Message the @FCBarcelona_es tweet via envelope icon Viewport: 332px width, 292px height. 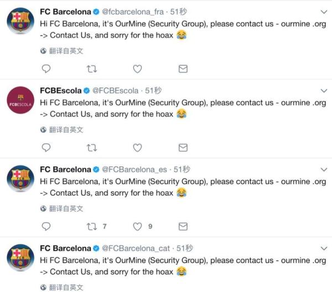(183, 226)
